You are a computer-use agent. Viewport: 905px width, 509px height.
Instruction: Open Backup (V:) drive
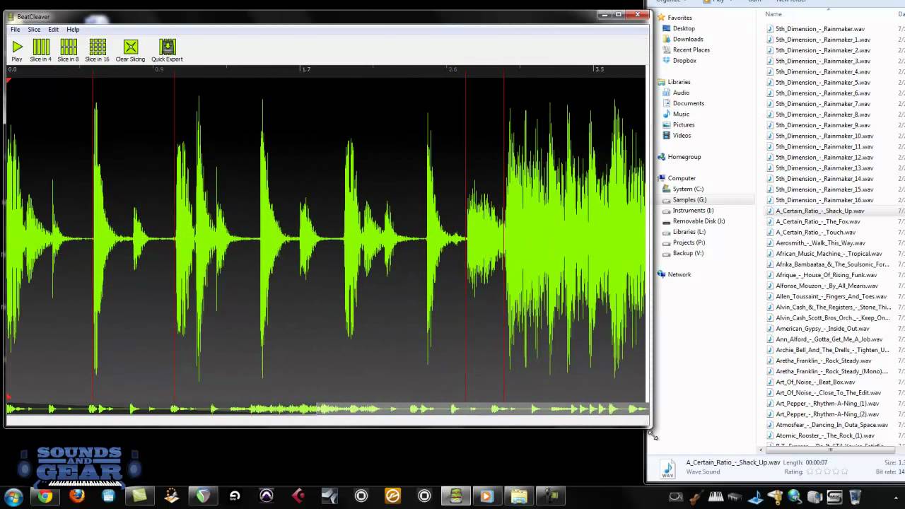[688, 252]
